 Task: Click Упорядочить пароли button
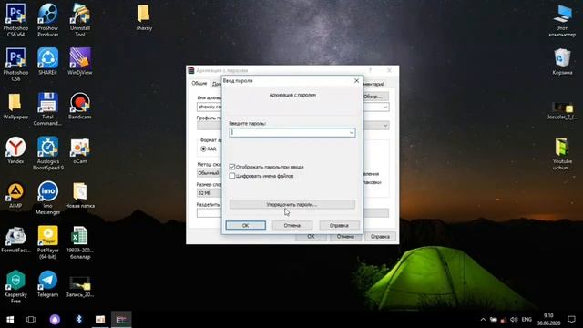pos(292,204)
